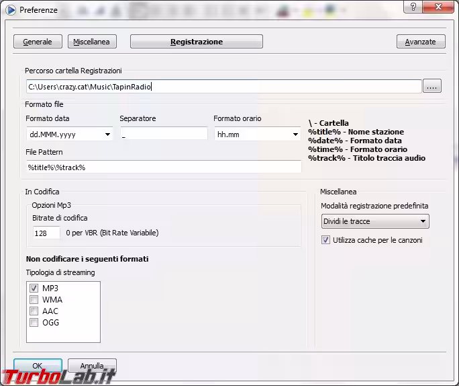The width and height of the screenshot is (459, 386).
Task: Click the TapinRadio icon in title bar
Action: pos(10,10)
